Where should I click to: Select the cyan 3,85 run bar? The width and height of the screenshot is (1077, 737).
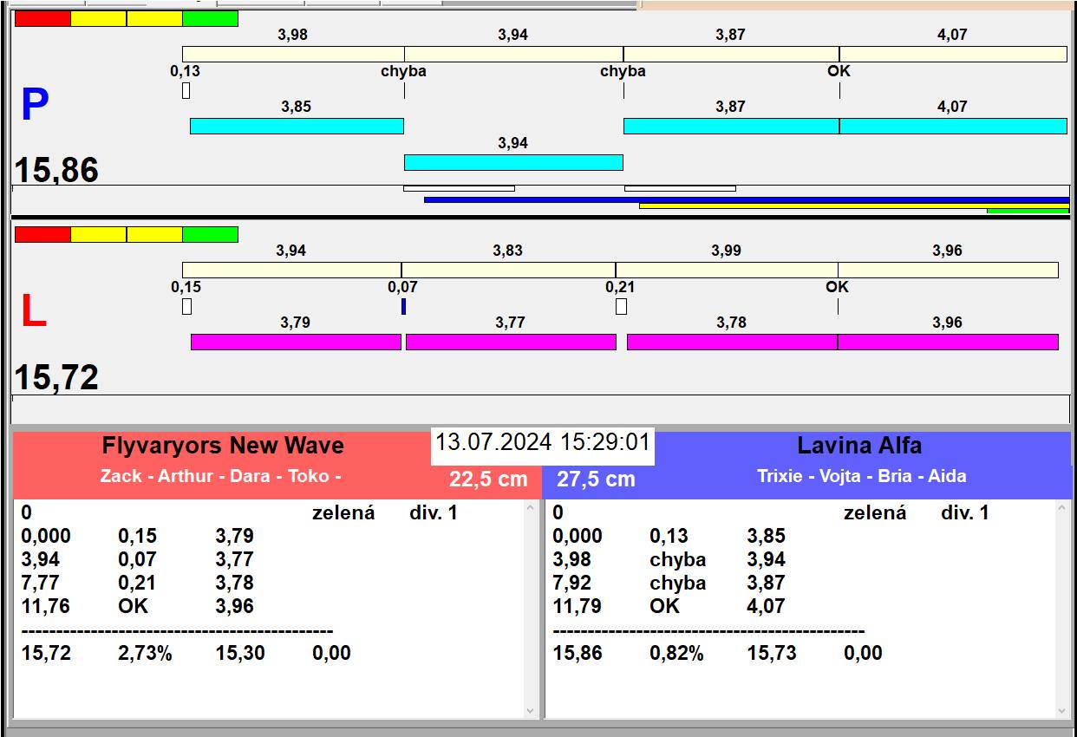[x=297, y=126]
